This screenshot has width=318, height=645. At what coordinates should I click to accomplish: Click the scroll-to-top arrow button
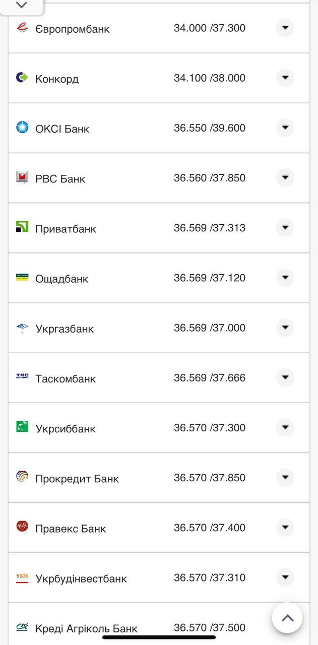pyautogui.click(x=287, y=617)
